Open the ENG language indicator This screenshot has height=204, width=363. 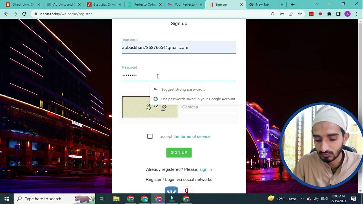point(324,199)
